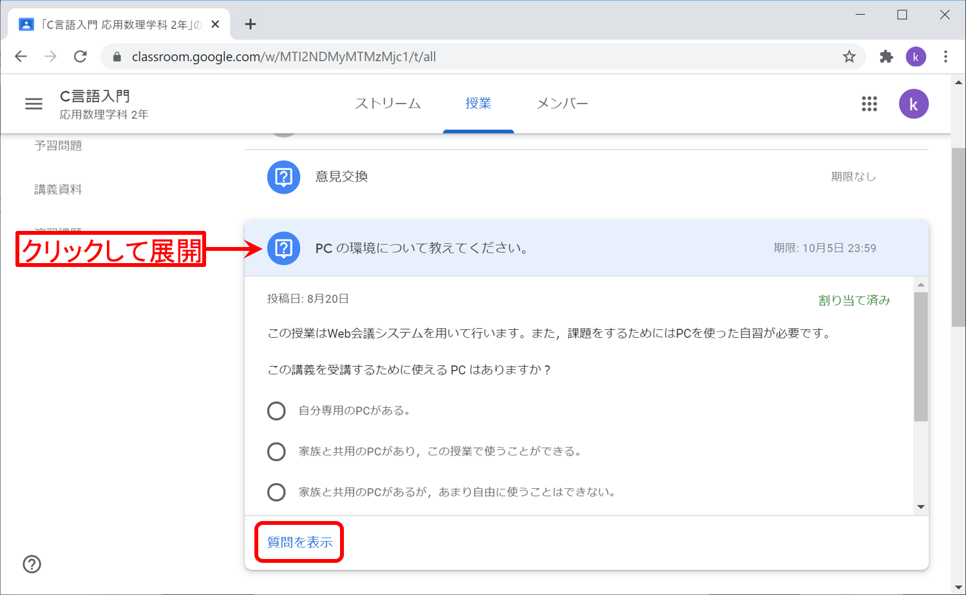The height and width of the screenshot is (595, 966).
Task: Select 予習問題 topic in sidebar
Action: [58, 146]
